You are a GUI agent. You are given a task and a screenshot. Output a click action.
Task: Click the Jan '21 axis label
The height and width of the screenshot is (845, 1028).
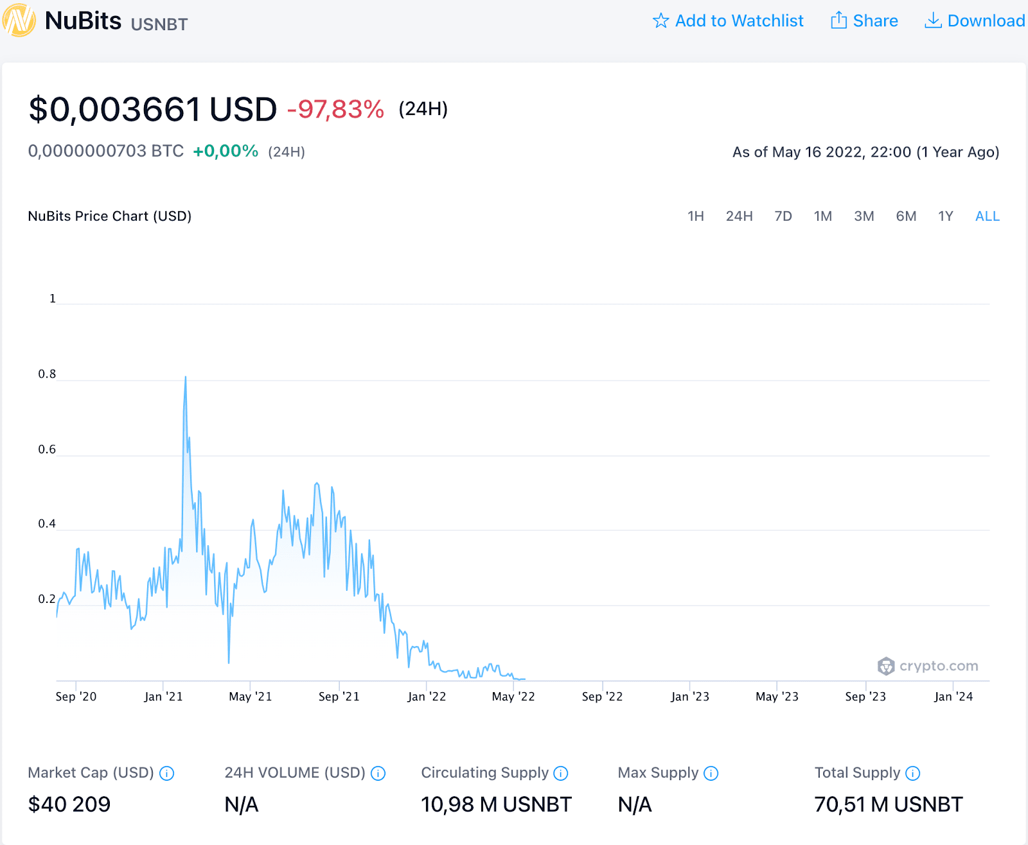(163, 697)
